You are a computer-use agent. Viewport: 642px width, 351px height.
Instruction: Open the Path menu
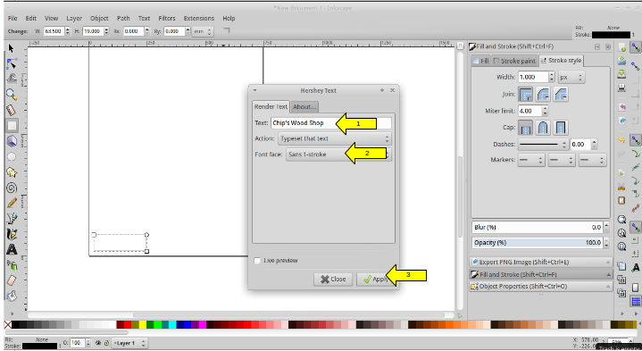(x=123, y=18)
